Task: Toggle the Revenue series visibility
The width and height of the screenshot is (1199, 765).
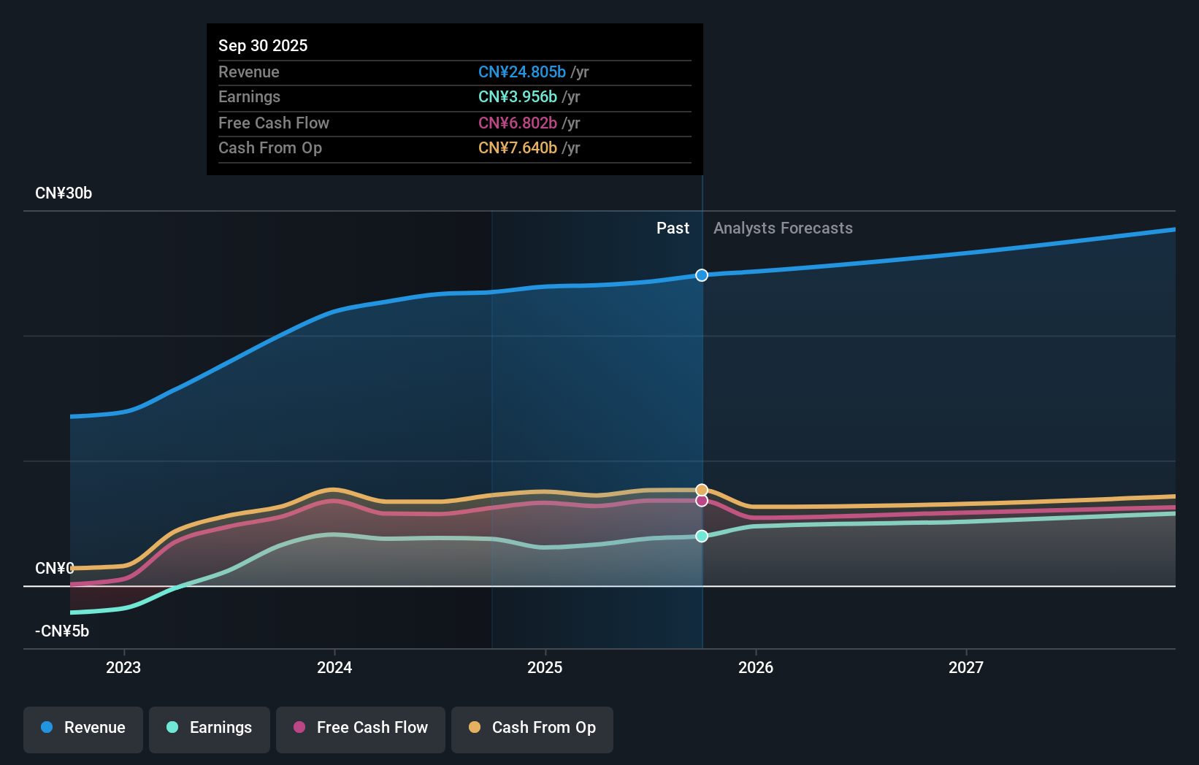Action: 83,729
